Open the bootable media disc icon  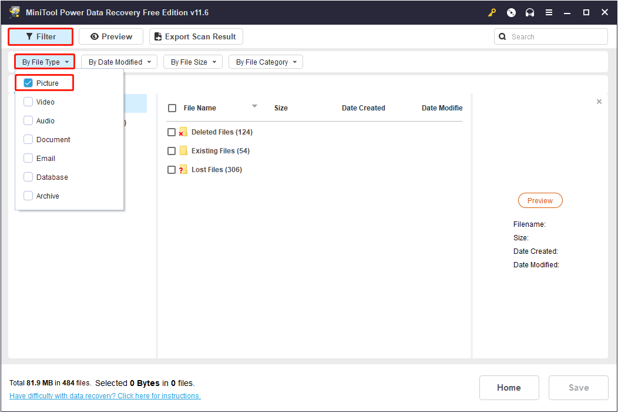tap(511, 12)
